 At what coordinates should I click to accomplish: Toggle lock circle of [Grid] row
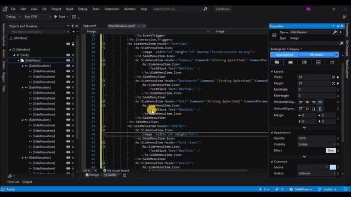73,55
